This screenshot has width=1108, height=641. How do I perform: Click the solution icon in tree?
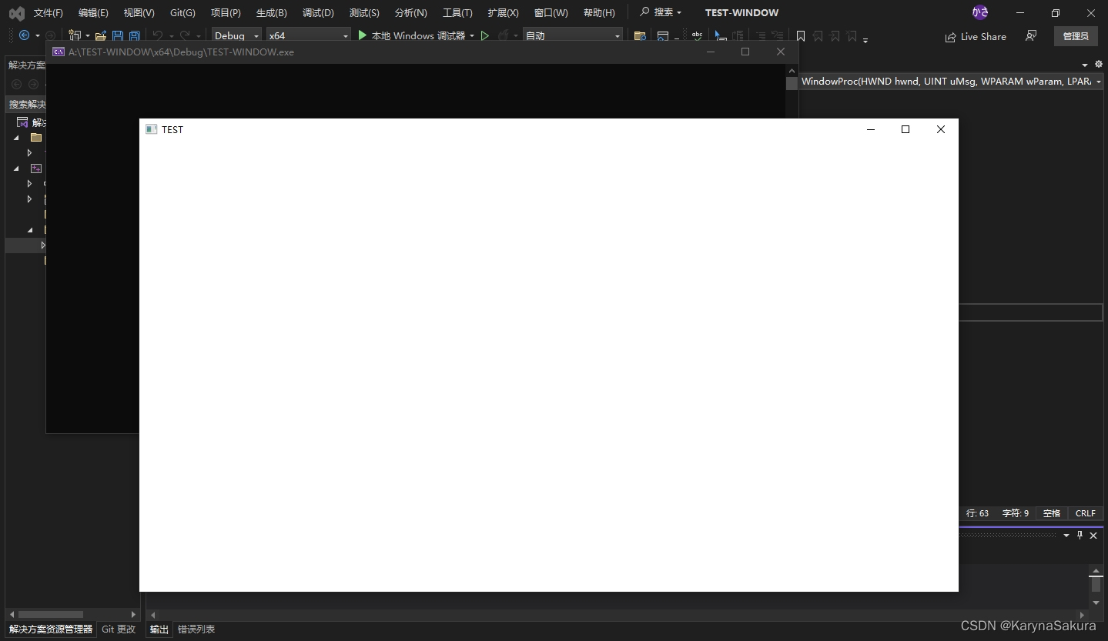(x=22, y=122)
